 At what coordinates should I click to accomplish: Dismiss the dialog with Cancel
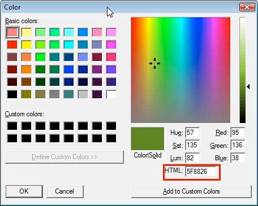pyautogui.click(x=65, y=191)
